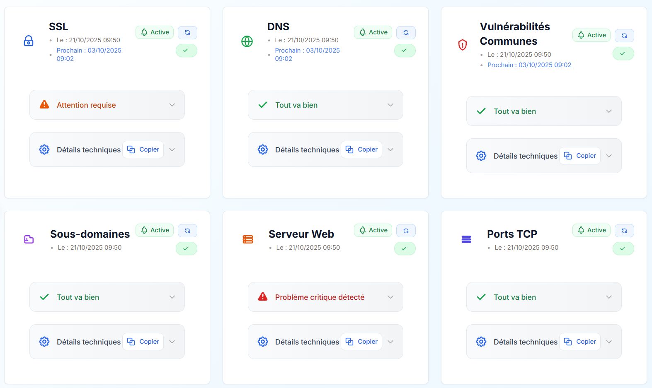The image size is (652, 388).
Task: Click green checkmark status pill on DNS card
Action: pos(405,51)
